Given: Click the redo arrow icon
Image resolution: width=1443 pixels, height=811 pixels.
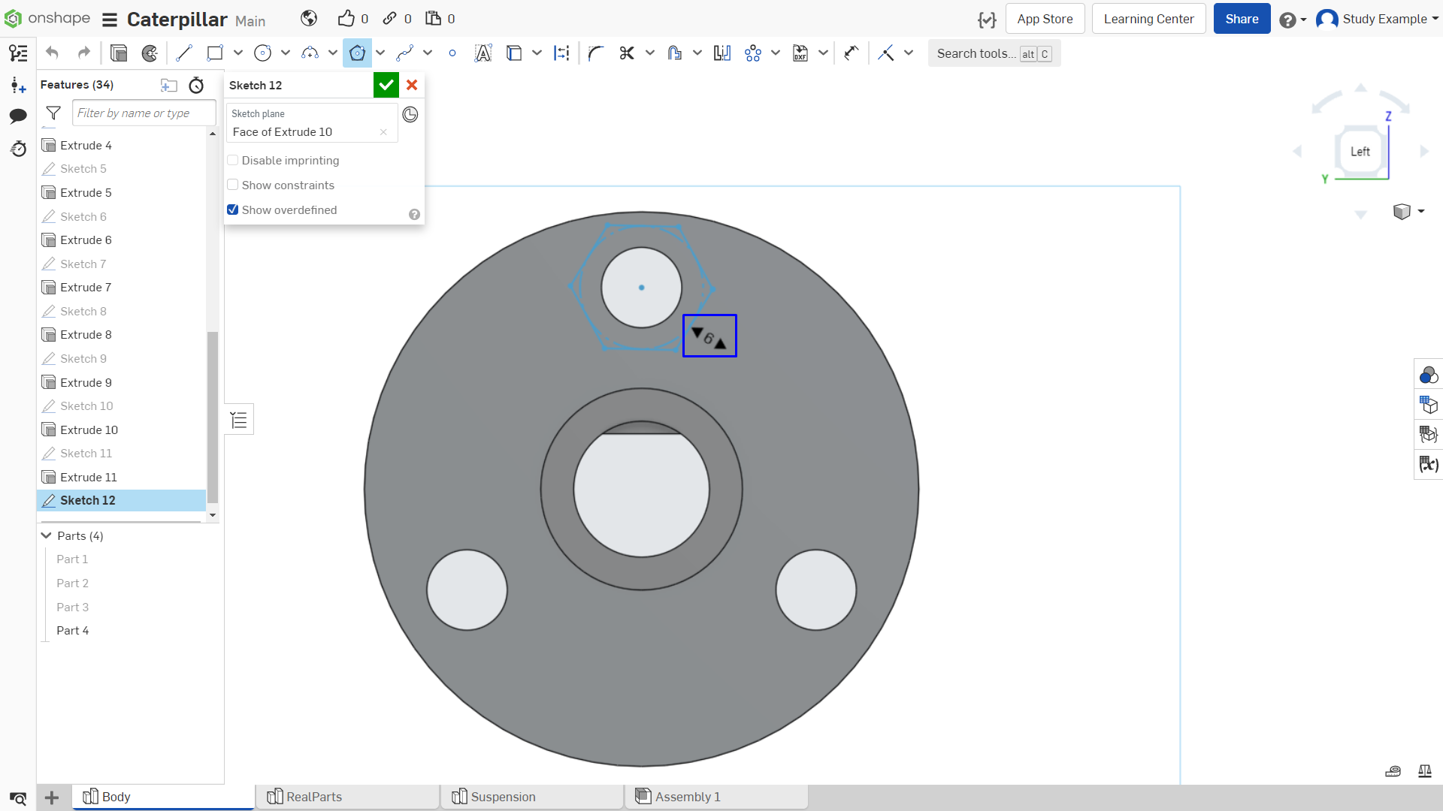Looking at the screenshot, I should 83,53.
